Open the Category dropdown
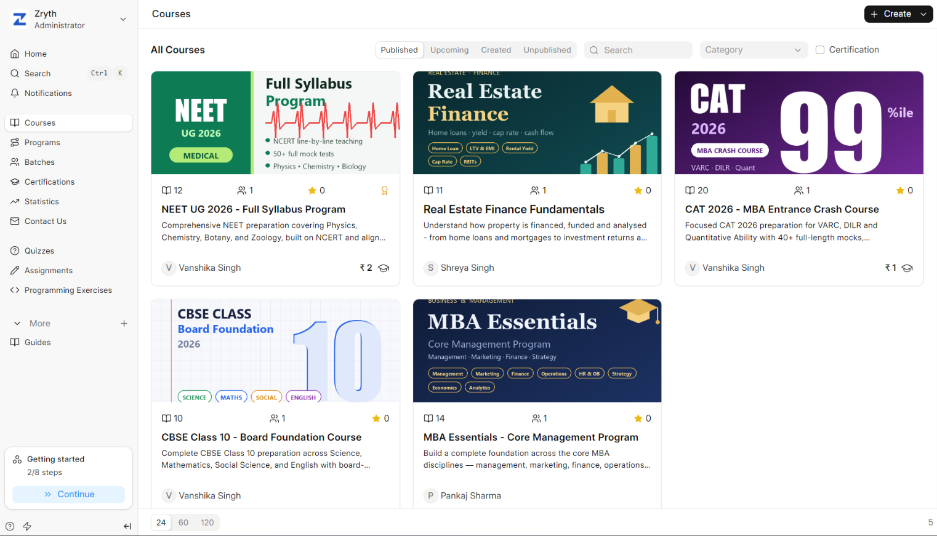937x536 pixels. click(x=754, y=50)
